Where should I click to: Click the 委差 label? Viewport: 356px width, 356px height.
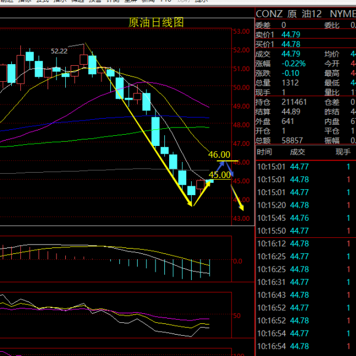point(263,25)
